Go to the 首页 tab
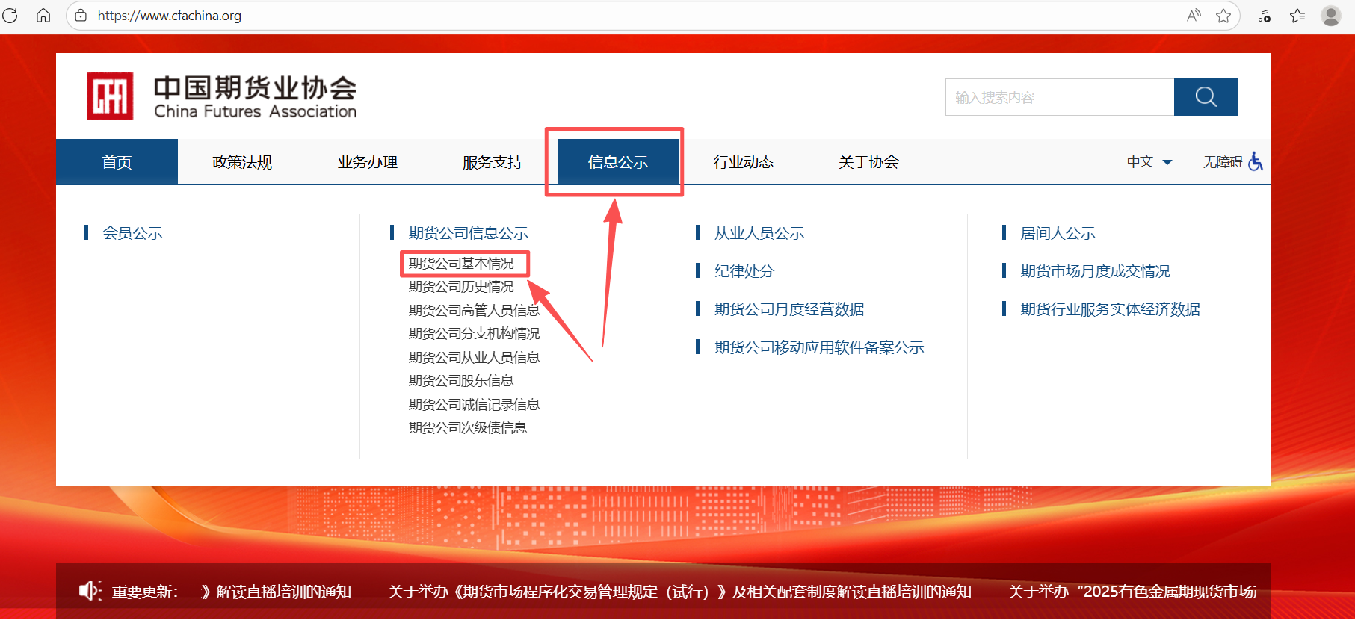Image resolution: width=1355 pixels, height=623 pixels. click(x=117, y=162)
